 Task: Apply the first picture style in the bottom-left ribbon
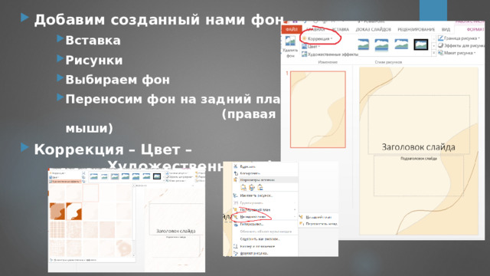[93, 176]
